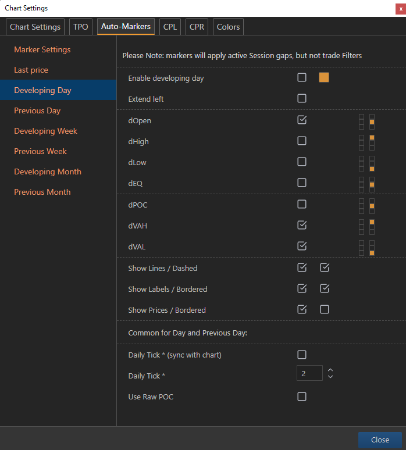Click the highlighted orange position cell for dPOC

(x=372, y=206)
